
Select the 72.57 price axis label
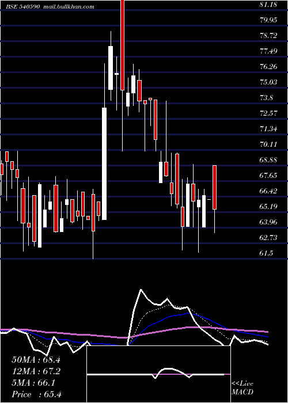268,113
